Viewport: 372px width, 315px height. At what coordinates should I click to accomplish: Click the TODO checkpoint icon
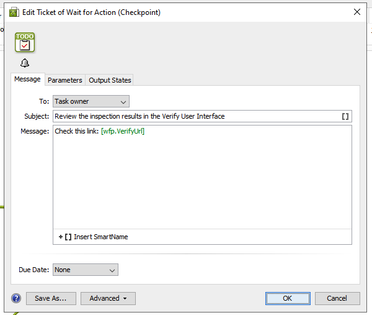pos(25,42)
